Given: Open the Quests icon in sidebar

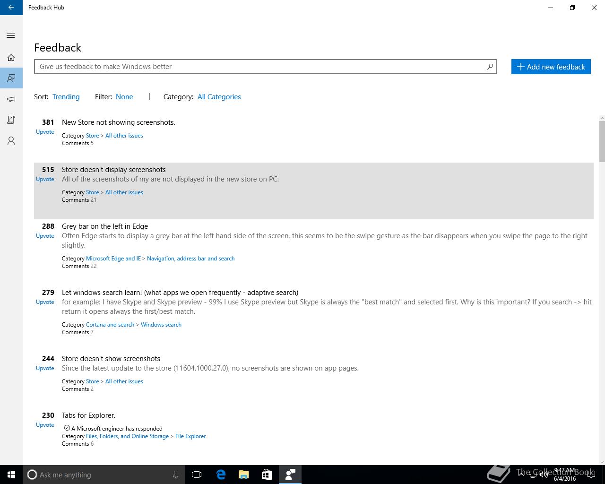Looking at the screenshot, I should tap(11, 120).
